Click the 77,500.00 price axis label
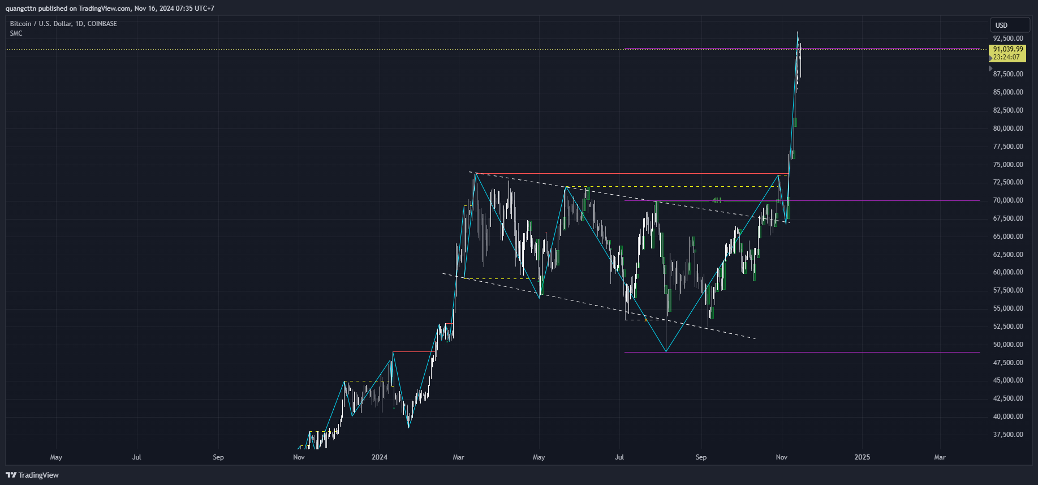This screenshot has height=485, width=1038. pyautogui.click(x=1008, y=147)
